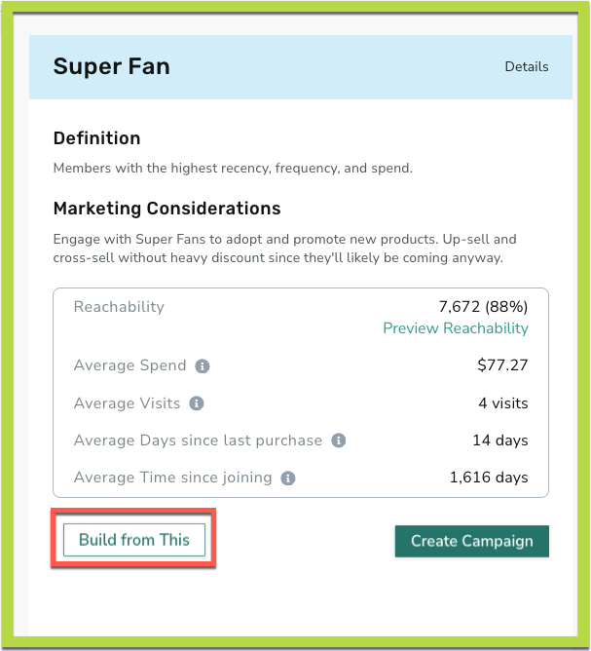
Task: Click the Average Visits info icon
Action: coord(197,403)
